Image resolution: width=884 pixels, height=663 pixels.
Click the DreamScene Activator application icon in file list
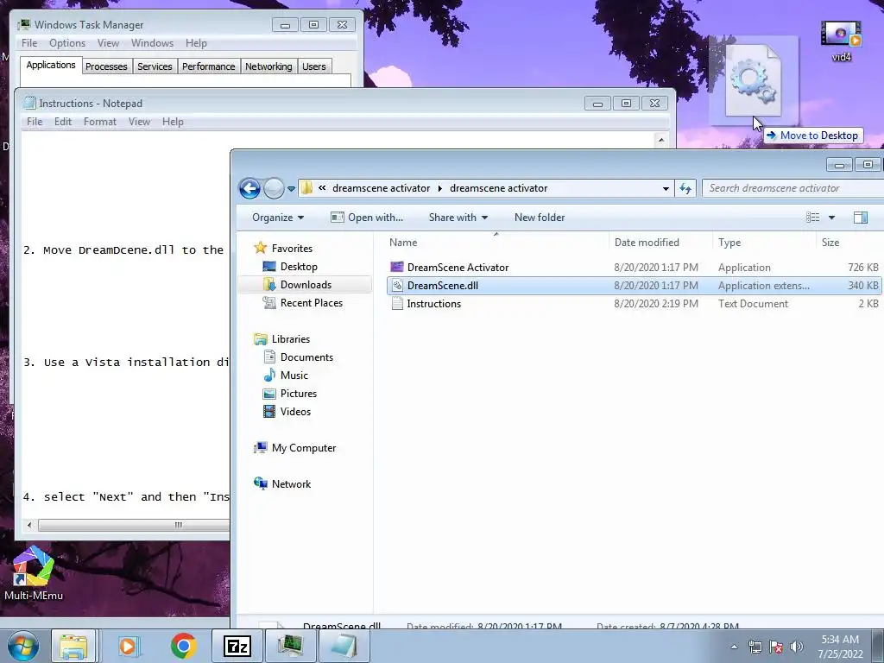(397, 267)
